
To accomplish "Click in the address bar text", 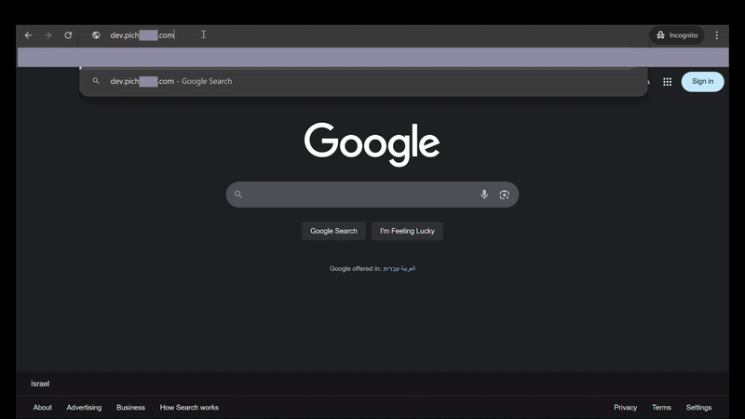I will pos(142,35).
